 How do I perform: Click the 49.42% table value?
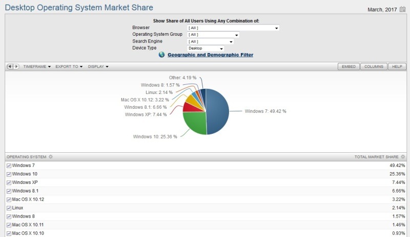point(397,165)
